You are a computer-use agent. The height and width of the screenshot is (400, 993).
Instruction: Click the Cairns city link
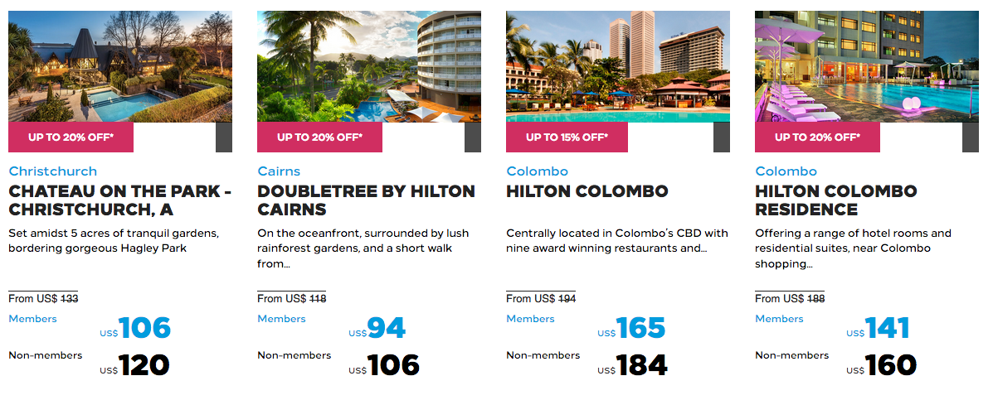pos(279,171)
